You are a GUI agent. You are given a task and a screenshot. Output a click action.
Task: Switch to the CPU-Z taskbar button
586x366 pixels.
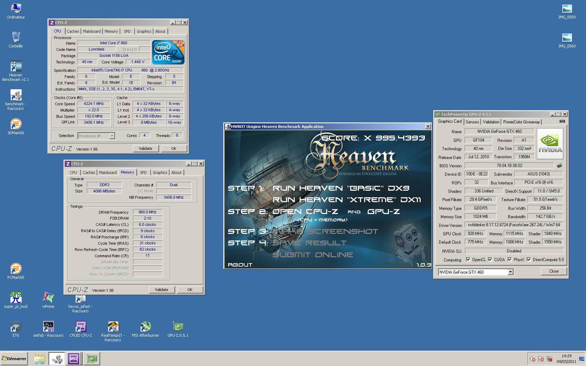(x=74, y=359)
